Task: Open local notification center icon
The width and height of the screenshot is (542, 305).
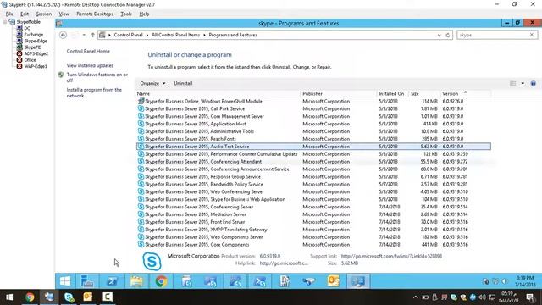Action: [x=530, y=297]
